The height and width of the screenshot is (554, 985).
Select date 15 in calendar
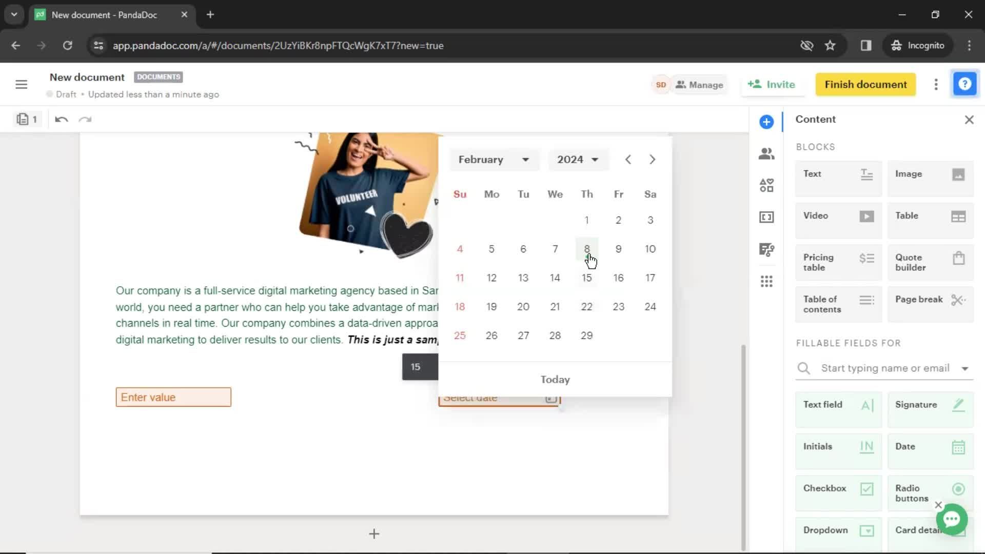tap(586, 278)
